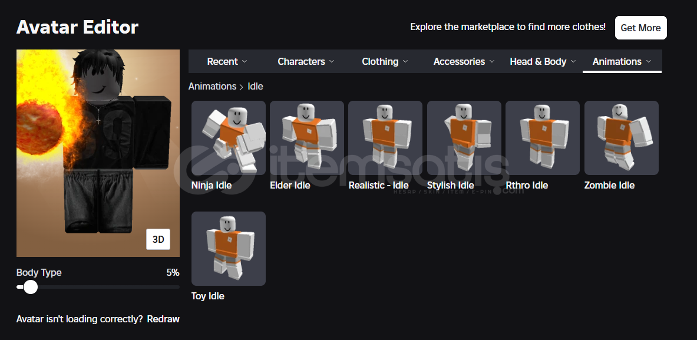Open the Head & Body tab
The image size is (697, 340).
tap(543, 61)
